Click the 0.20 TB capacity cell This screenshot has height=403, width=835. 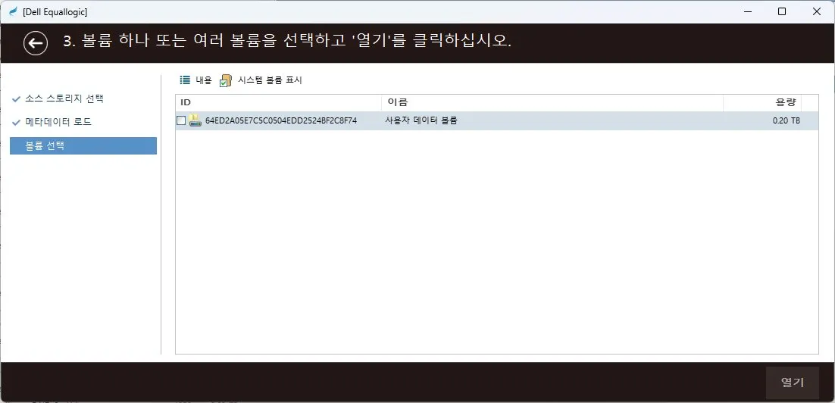pyautogui.click(x=786, y=121)
